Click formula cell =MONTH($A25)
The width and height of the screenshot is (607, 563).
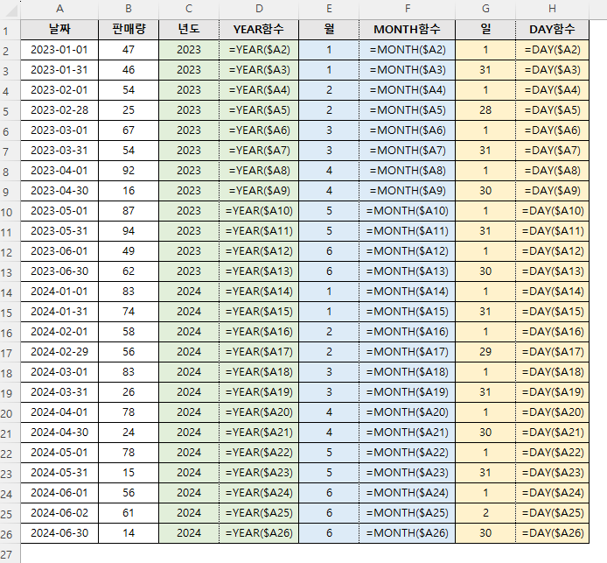(408, 513)
